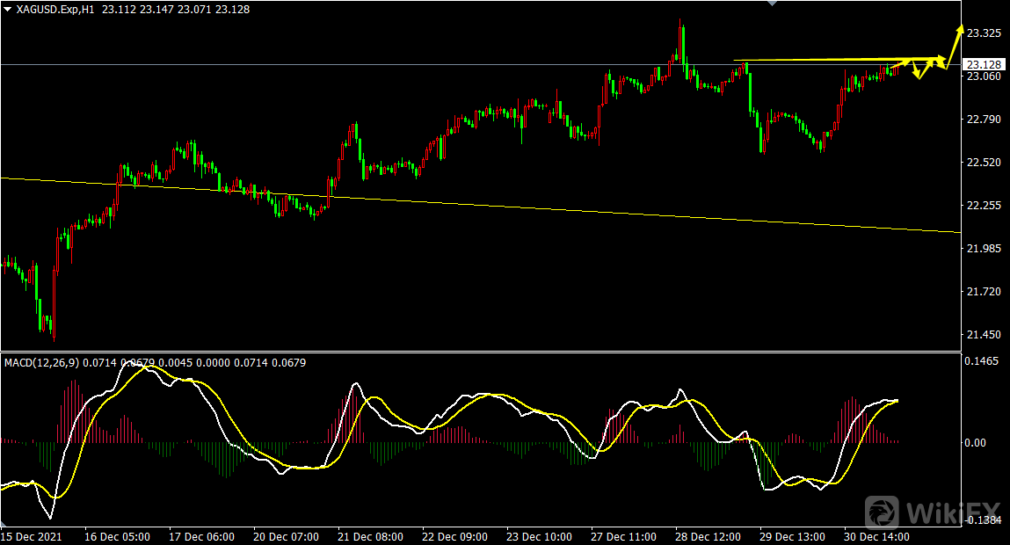Click the 0.00 MACD zero level label
Viewport: 1010px width, 545px height.
[x=975, y=443]
